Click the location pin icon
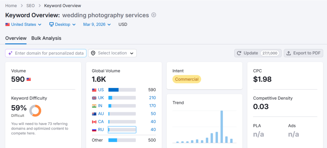 point(93,53)
